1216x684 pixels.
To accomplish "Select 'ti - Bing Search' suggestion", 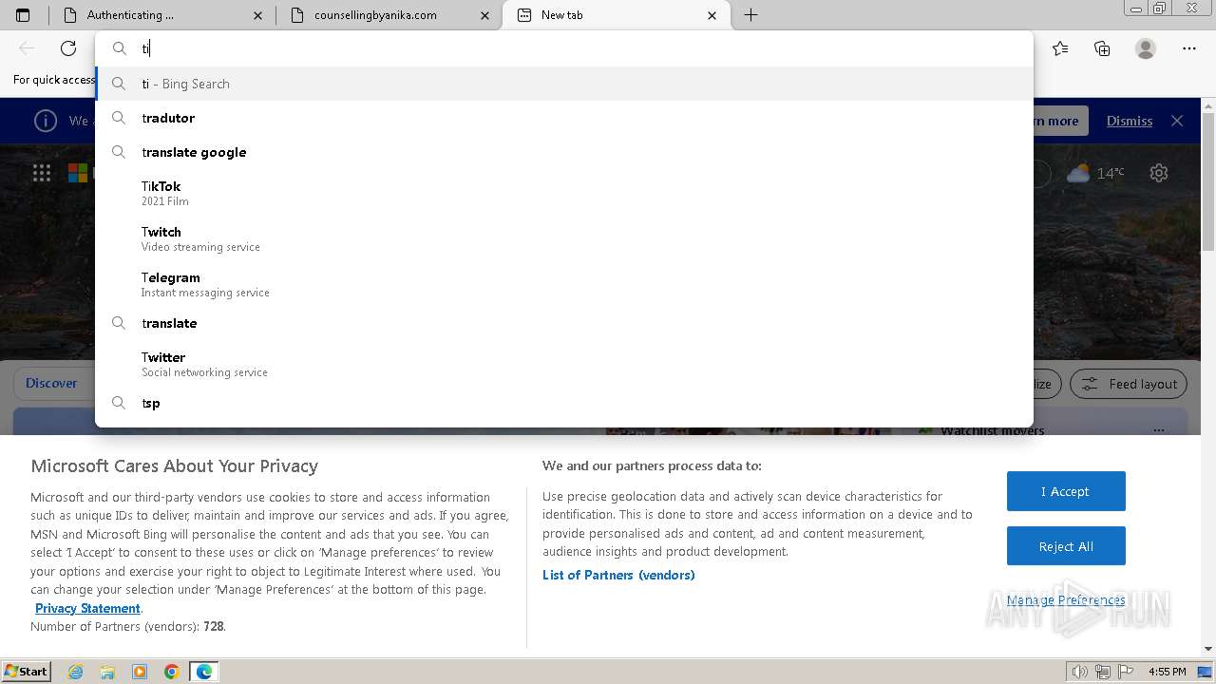I will coord(564,84).
